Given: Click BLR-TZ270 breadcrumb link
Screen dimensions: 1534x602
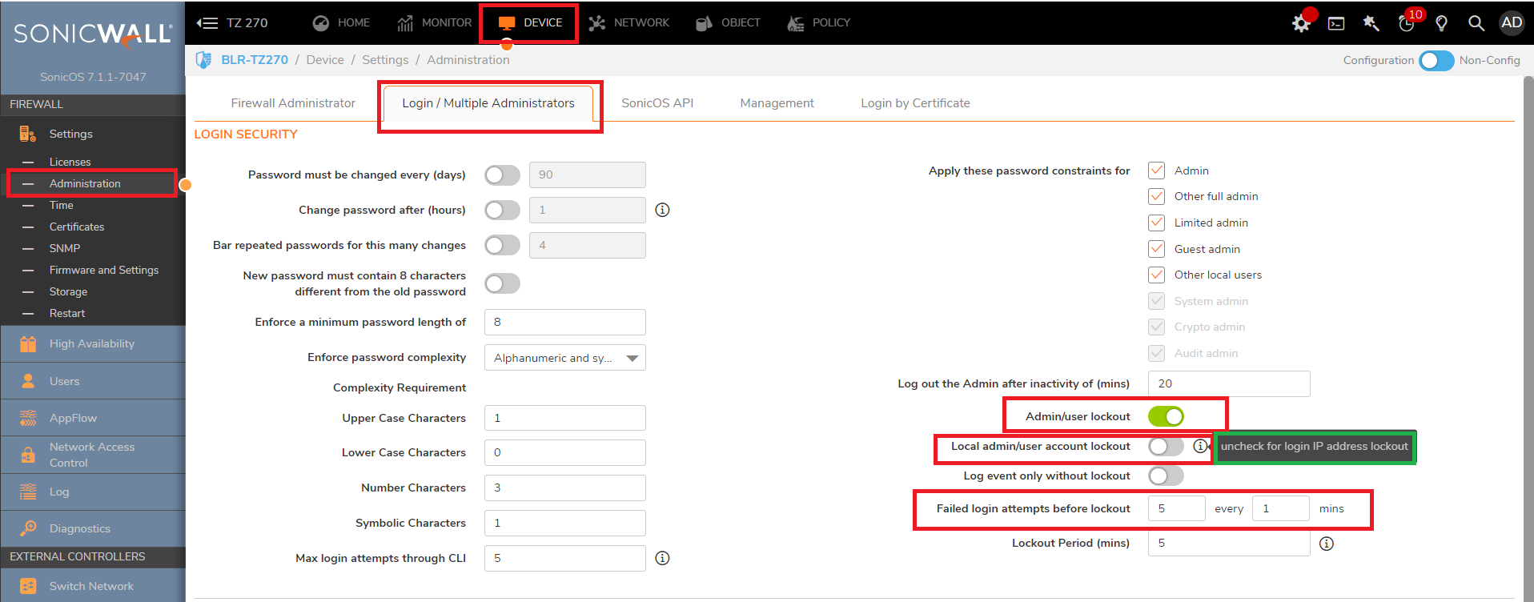Looking at the screenshot, I should [255, 60].
